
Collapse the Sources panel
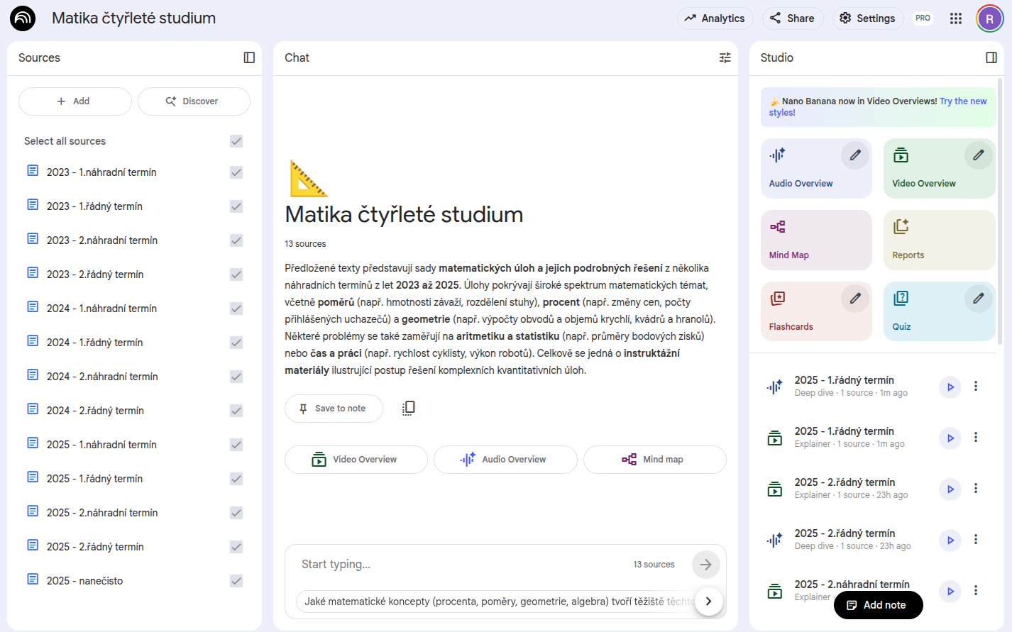pyautogui.click(x=249, y=57)
